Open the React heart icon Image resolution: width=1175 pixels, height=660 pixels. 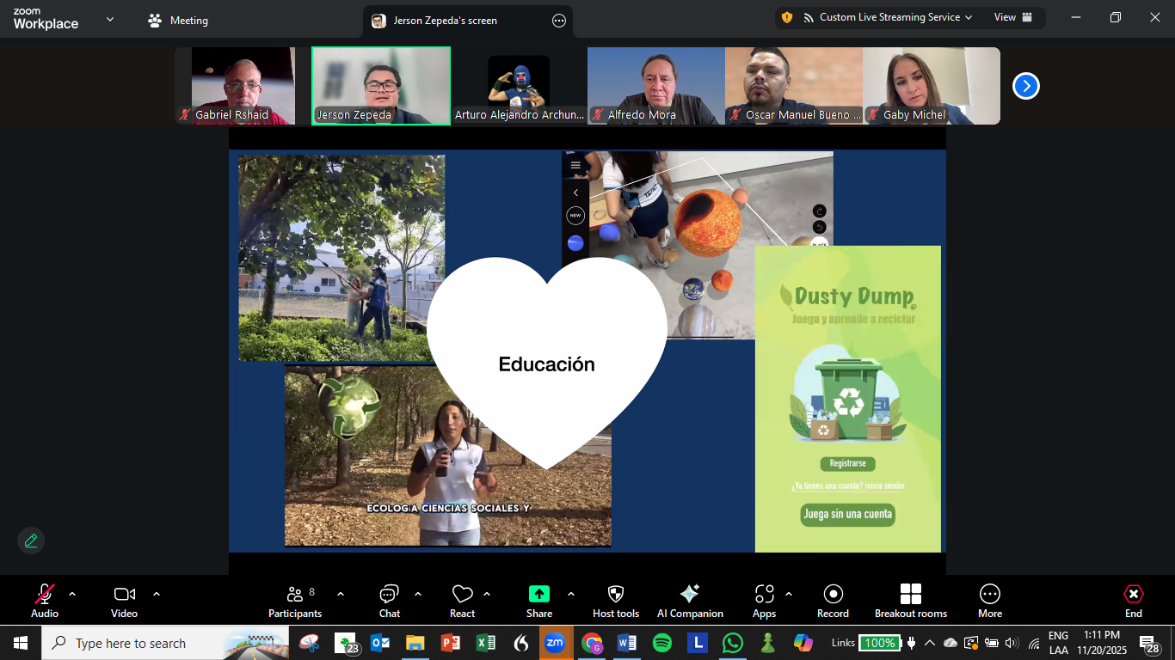[x=462, y=595]
